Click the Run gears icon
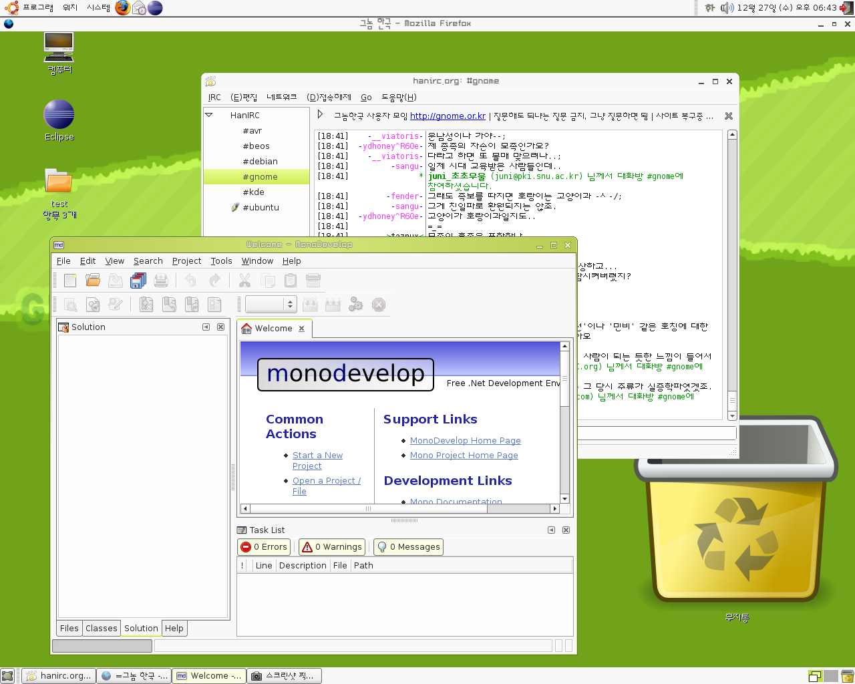 [x=355, y=305]
